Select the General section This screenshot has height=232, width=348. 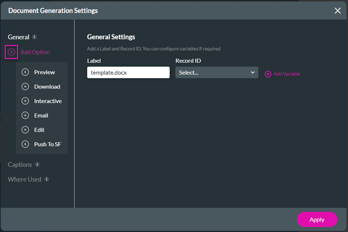point(19,37)
